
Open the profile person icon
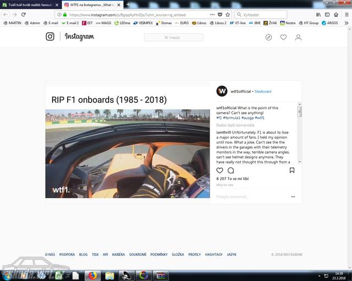pos(298,37)
